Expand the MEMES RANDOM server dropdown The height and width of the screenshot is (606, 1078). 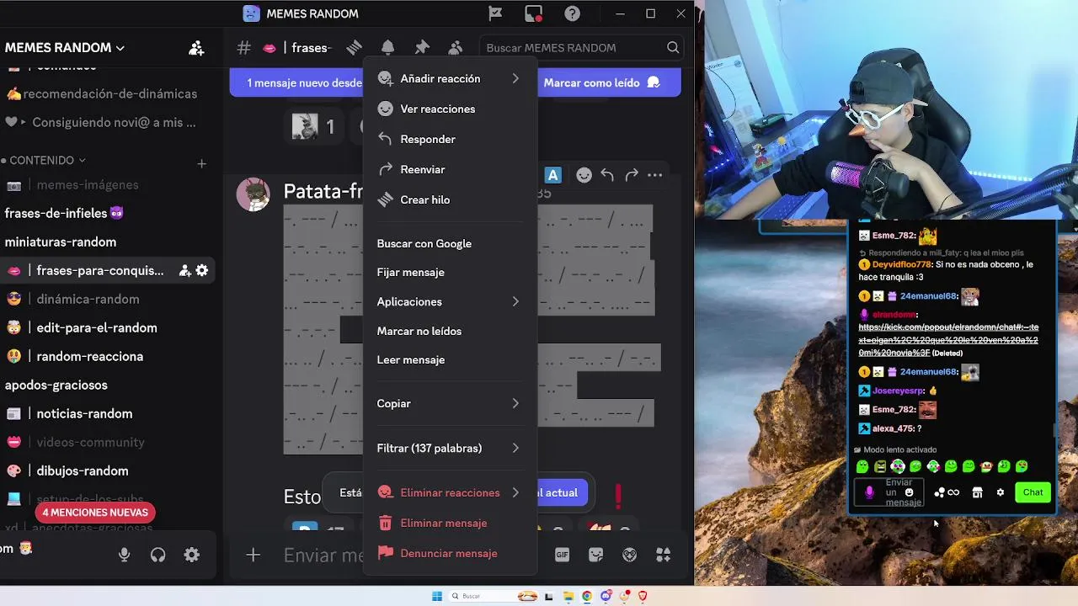click(65, 48)
